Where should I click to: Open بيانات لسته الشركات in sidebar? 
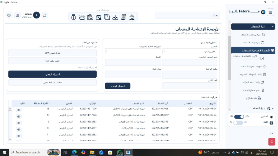(253, 82)
